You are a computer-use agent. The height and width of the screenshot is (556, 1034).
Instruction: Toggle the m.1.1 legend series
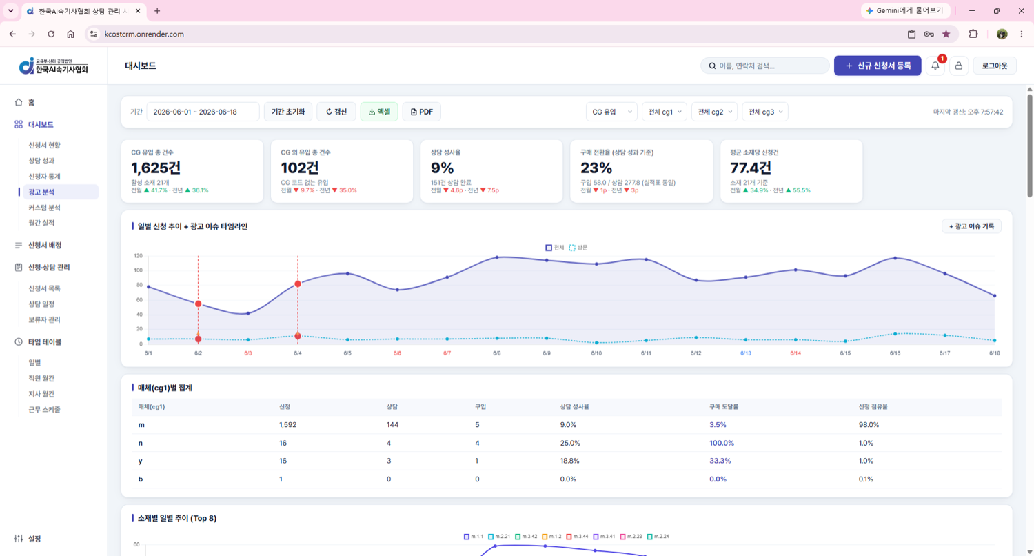click(474, 536)
